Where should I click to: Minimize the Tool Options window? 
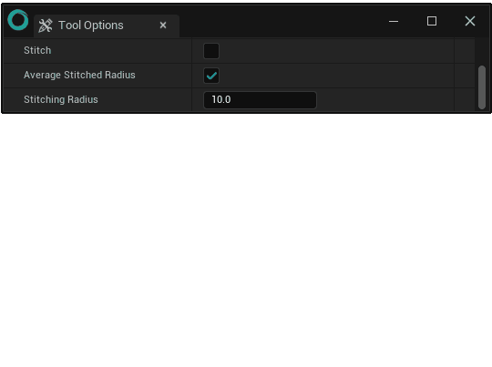pyautogui.click(x=394, y=21)
